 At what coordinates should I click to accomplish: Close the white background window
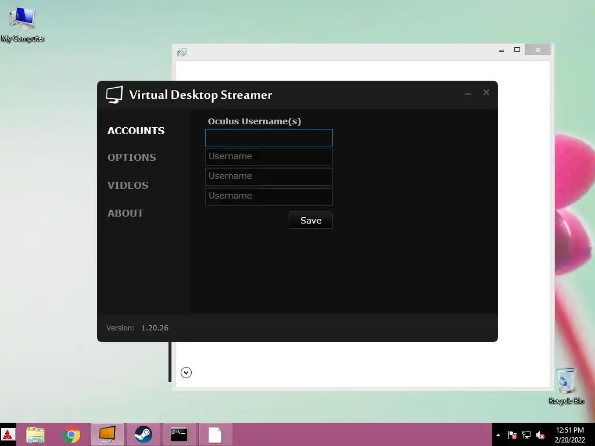(537, 50)
